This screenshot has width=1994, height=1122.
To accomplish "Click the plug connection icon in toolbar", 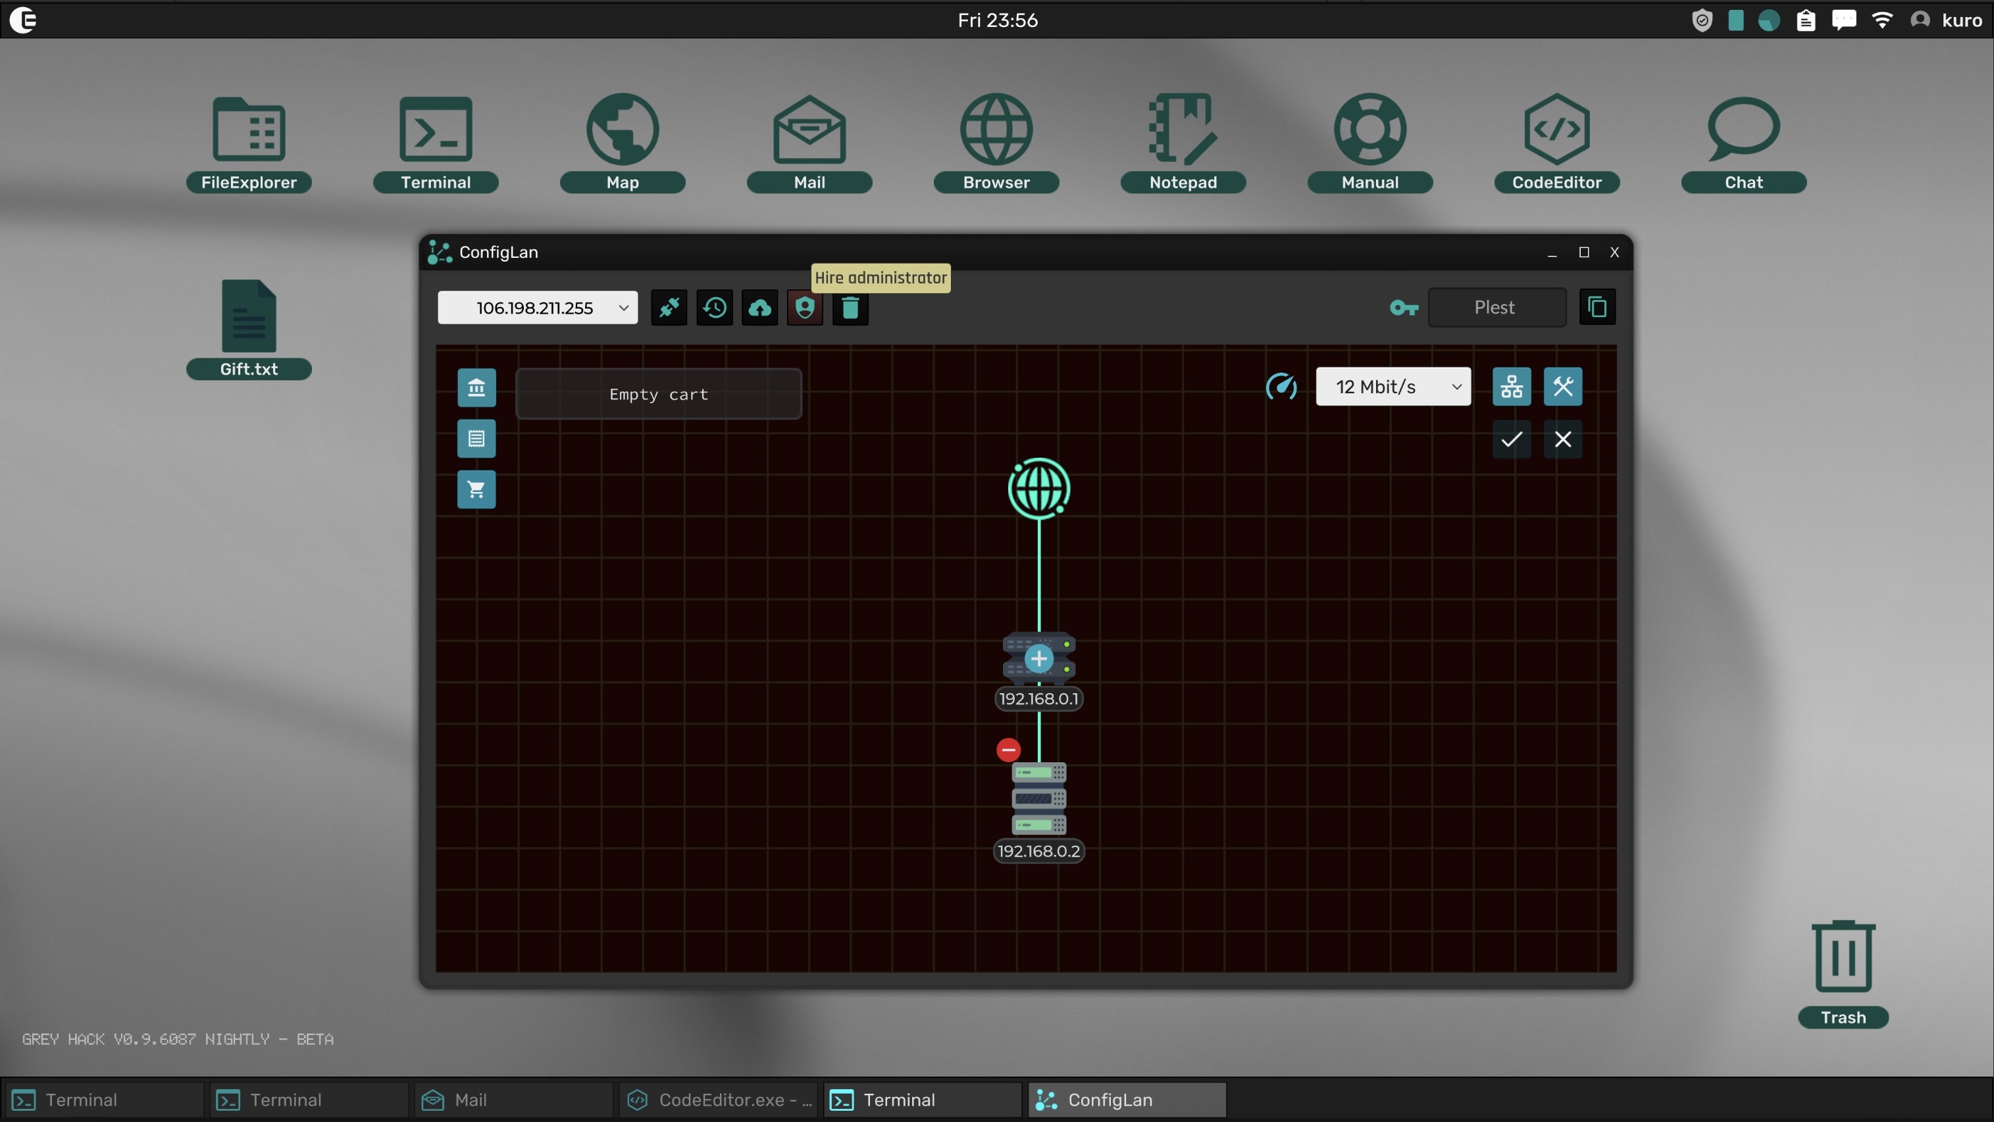I will click(x=669, y=308).
